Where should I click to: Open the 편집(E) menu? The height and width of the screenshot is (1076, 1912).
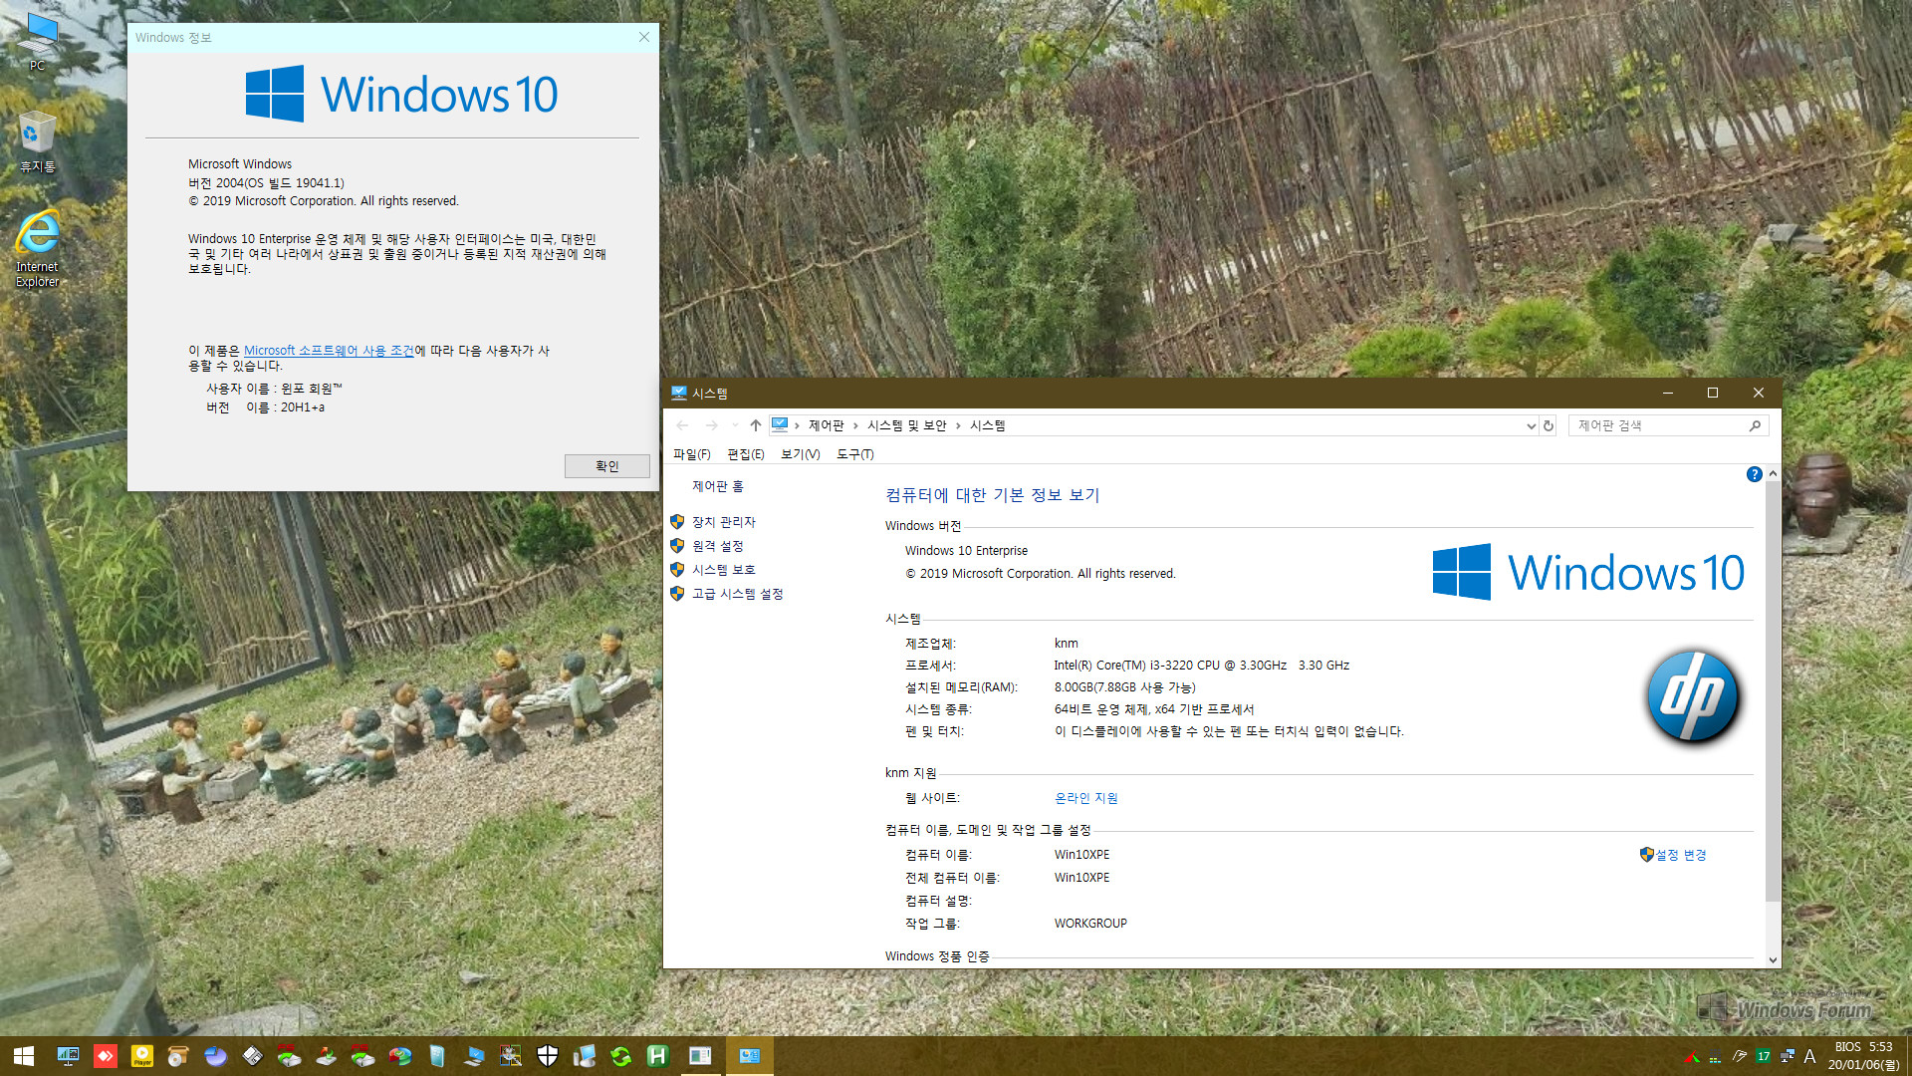tap(746, 454)
